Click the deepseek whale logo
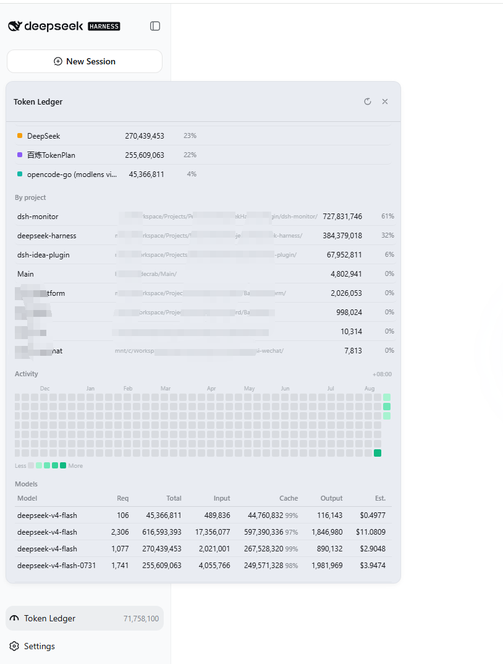This screenshot has height=664, width=503. point(15,26)
